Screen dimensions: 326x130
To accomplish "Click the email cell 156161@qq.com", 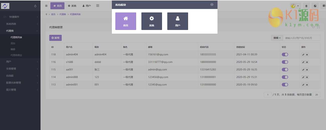I will (158, 54).
